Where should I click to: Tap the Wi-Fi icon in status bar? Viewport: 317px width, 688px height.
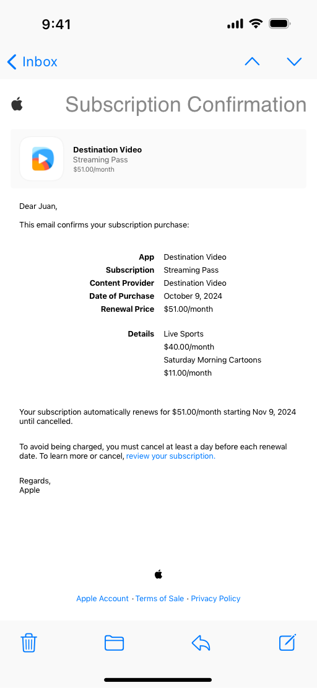255,24
